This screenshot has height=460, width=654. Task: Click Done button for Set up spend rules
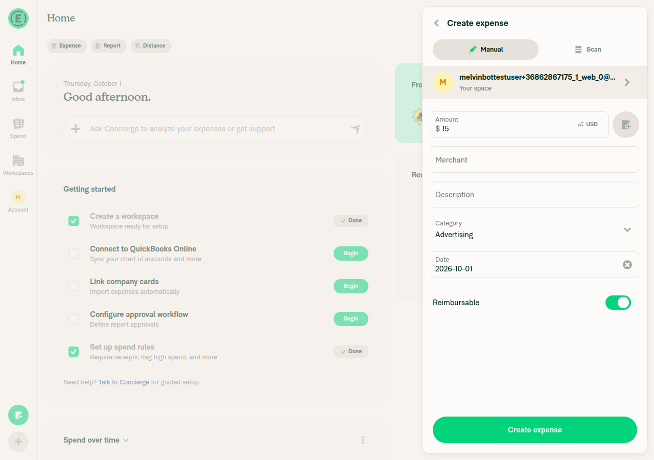351,352
